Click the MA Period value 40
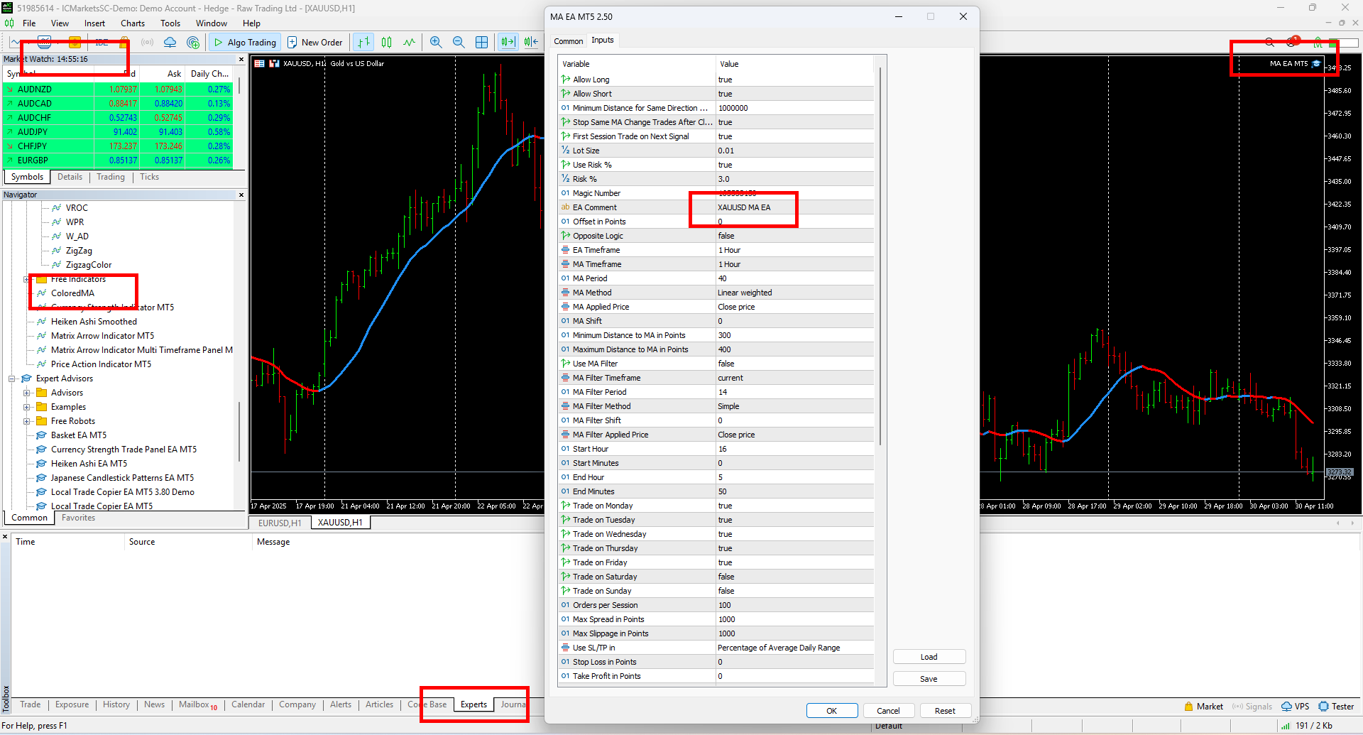This screenshot has height=735, width=1363. (794, 278)
